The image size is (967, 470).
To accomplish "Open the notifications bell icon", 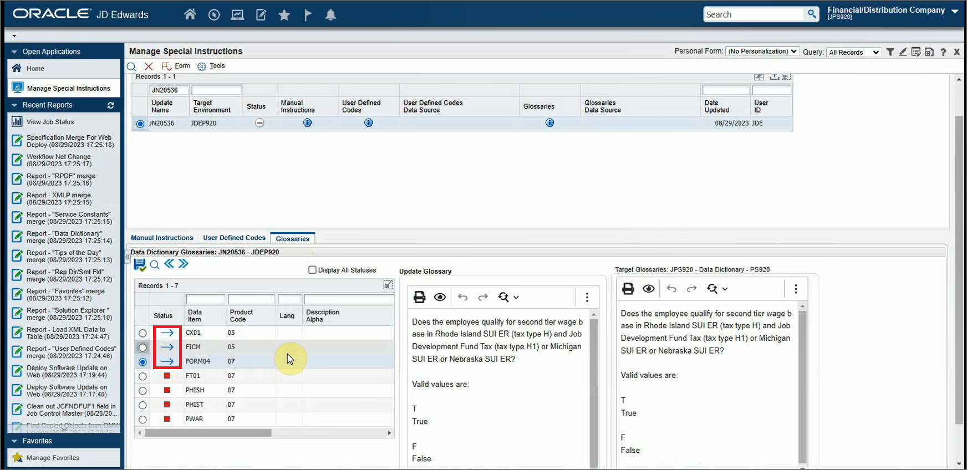I will tap(330, 15).
